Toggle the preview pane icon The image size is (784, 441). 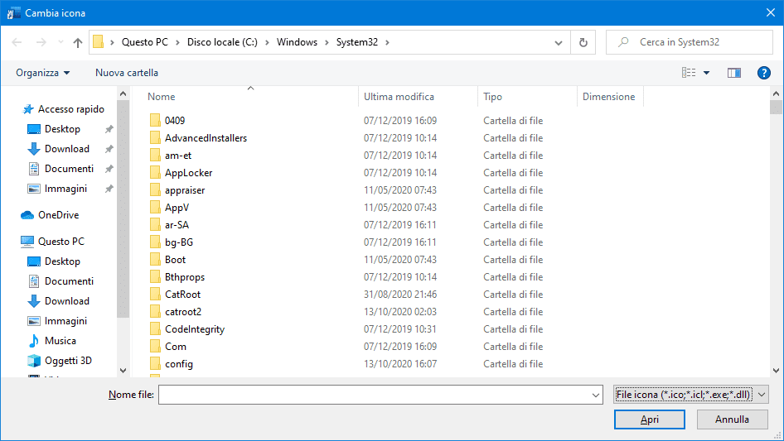pyautogui.click(x=733, y=73)
